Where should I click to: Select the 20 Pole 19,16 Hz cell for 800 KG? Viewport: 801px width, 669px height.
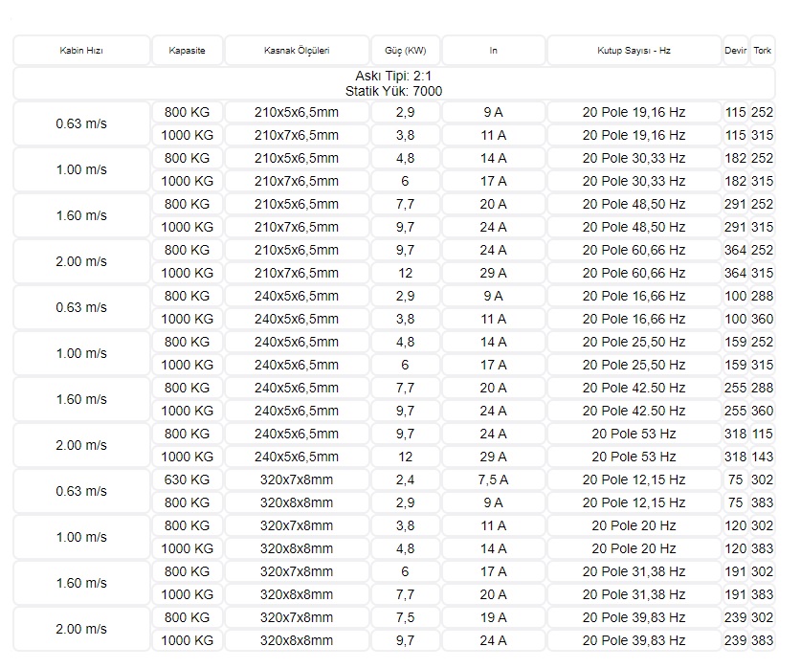[x=634, y=112]
